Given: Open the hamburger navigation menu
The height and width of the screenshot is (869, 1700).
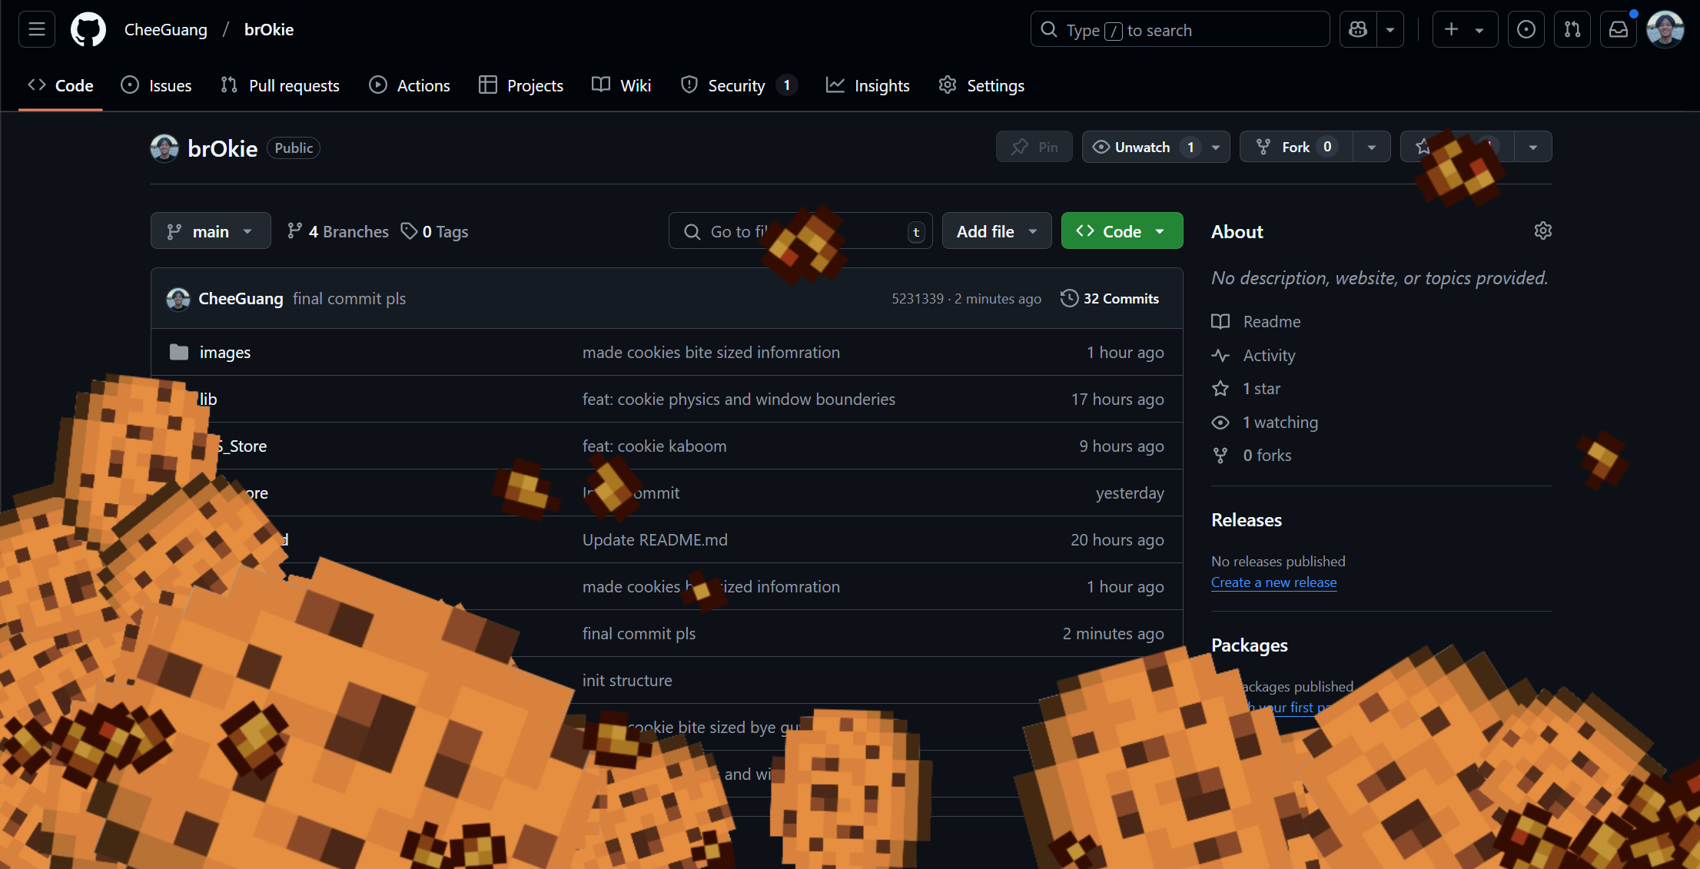Looking at the screenshot, I should point(36,30).
